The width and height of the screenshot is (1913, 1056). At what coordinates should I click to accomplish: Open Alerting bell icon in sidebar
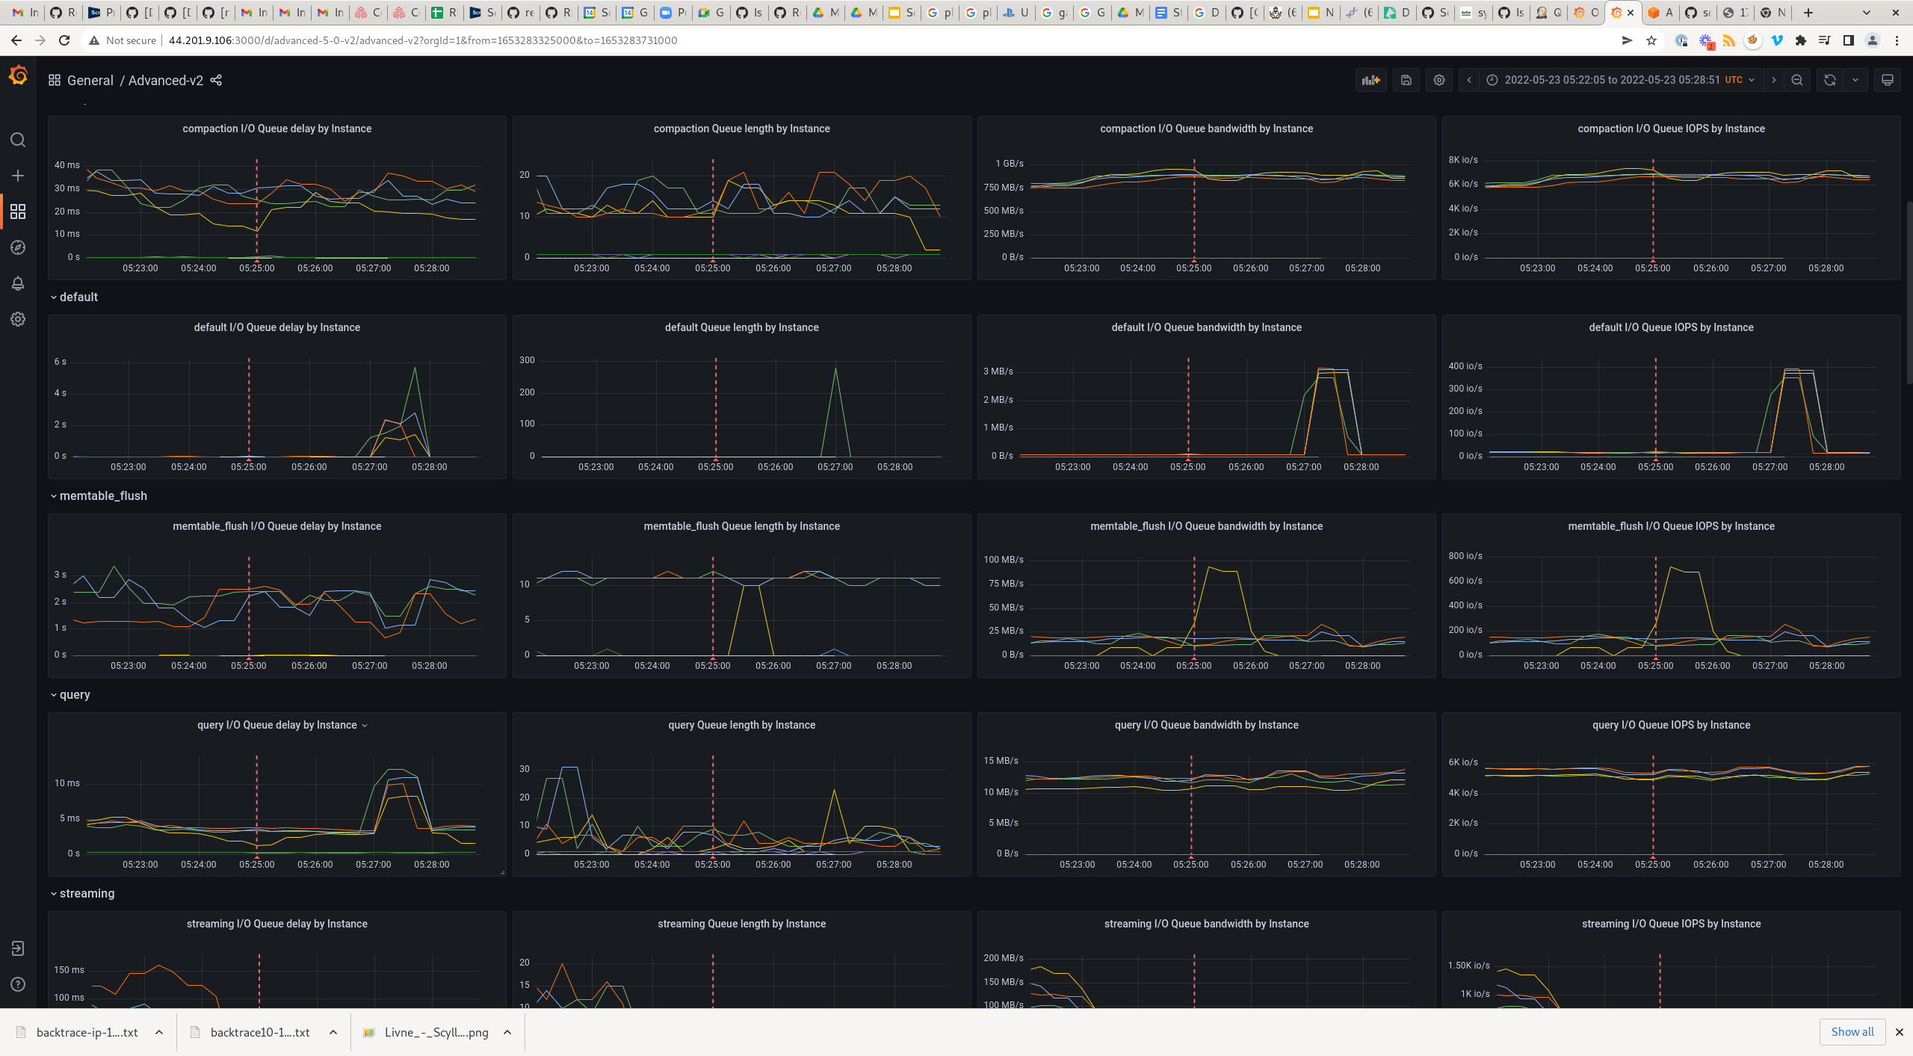[18, 283]
